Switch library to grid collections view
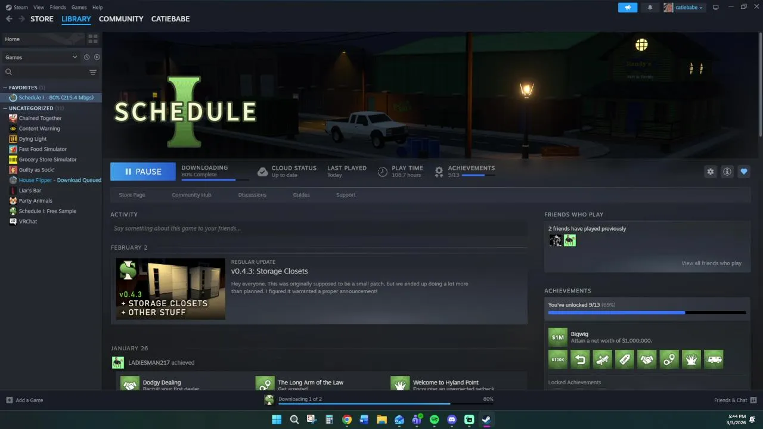Viewport: 763px width, 429px height. (93, 39)
